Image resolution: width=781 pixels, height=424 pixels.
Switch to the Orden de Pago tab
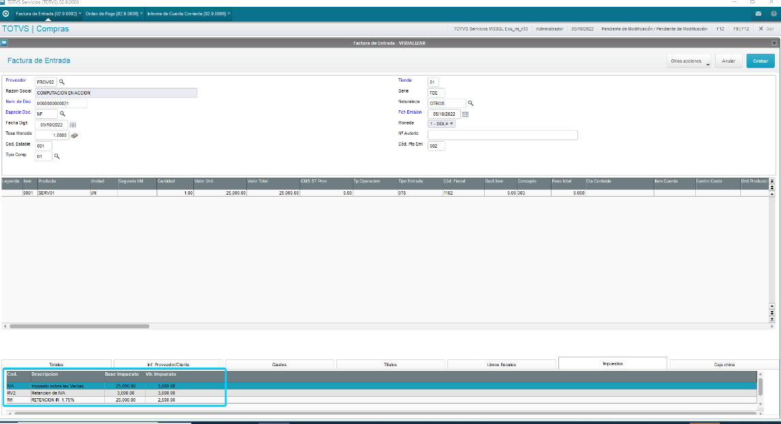[112, 14]
